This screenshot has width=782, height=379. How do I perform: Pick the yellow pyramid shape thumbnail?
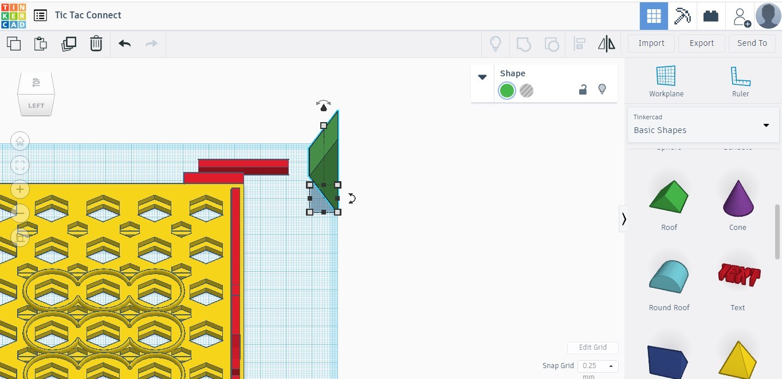[x=738, y=360]
